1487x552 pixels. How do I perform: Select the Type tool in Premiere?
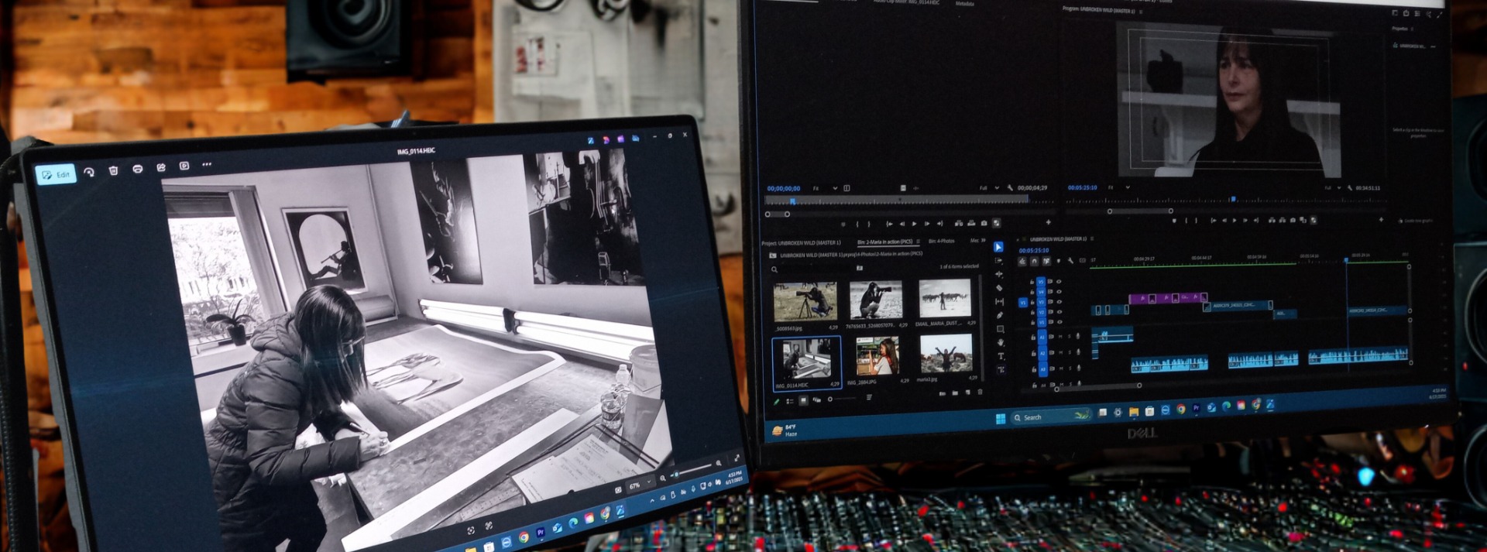coord(1001,356)
